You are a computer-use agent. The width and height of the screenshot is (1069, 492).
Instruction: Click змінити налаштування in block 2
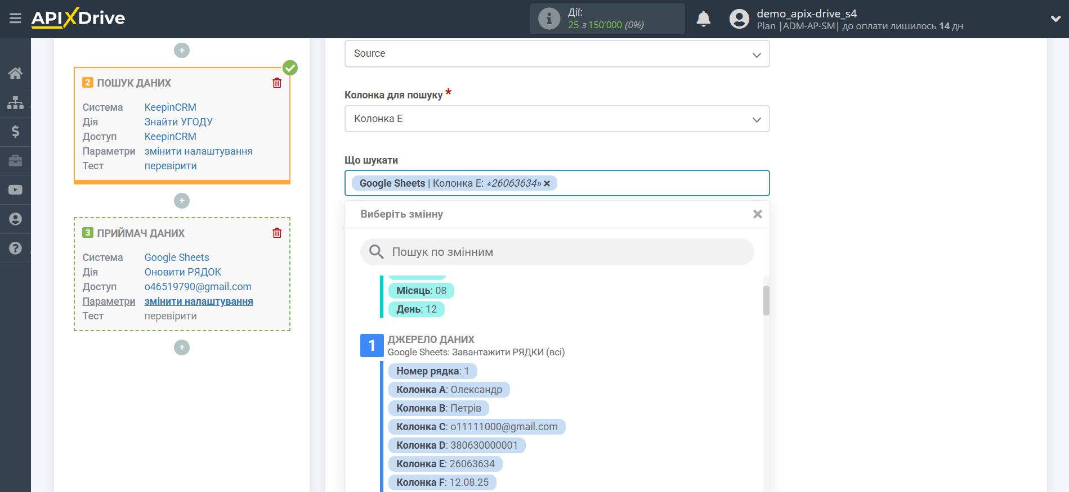[x=198, y=151]
